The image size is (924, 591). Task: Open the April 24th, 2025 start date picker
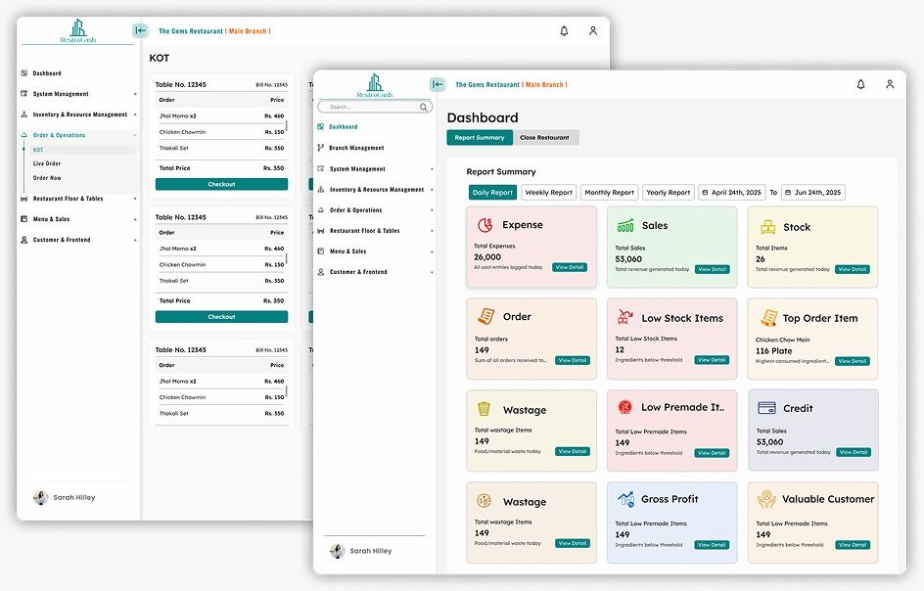click(730, 193)
